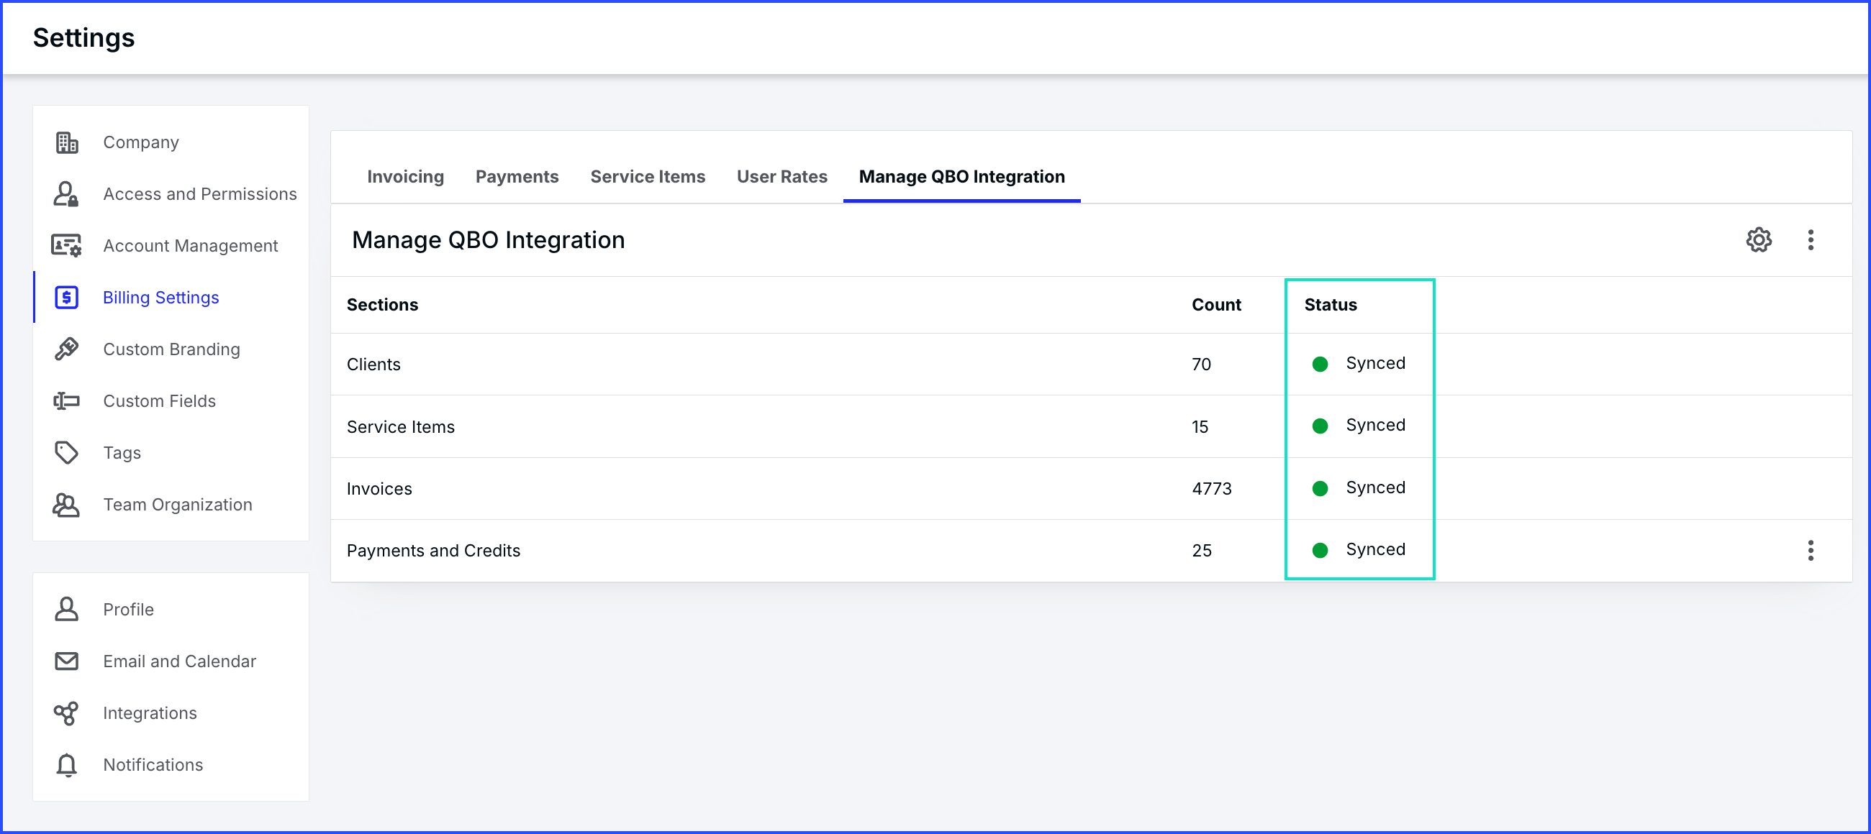
Task: Click the Clients section row
Action: pos(1091,365)
